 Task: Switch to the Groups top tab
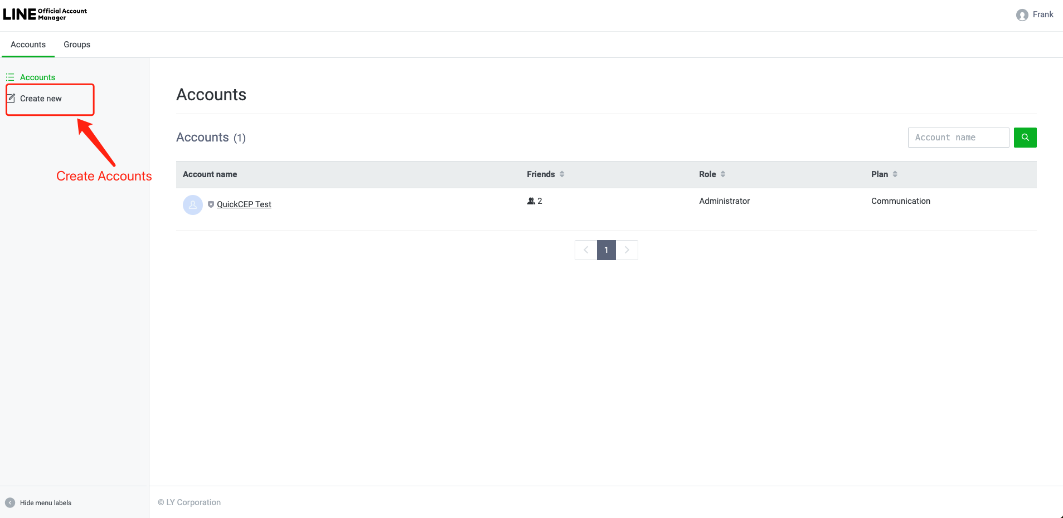click(77, 45)
